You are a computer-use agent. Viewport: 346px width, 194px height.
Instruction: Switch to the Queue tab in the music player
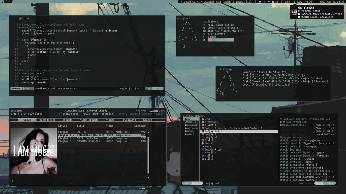click(27, 120)
